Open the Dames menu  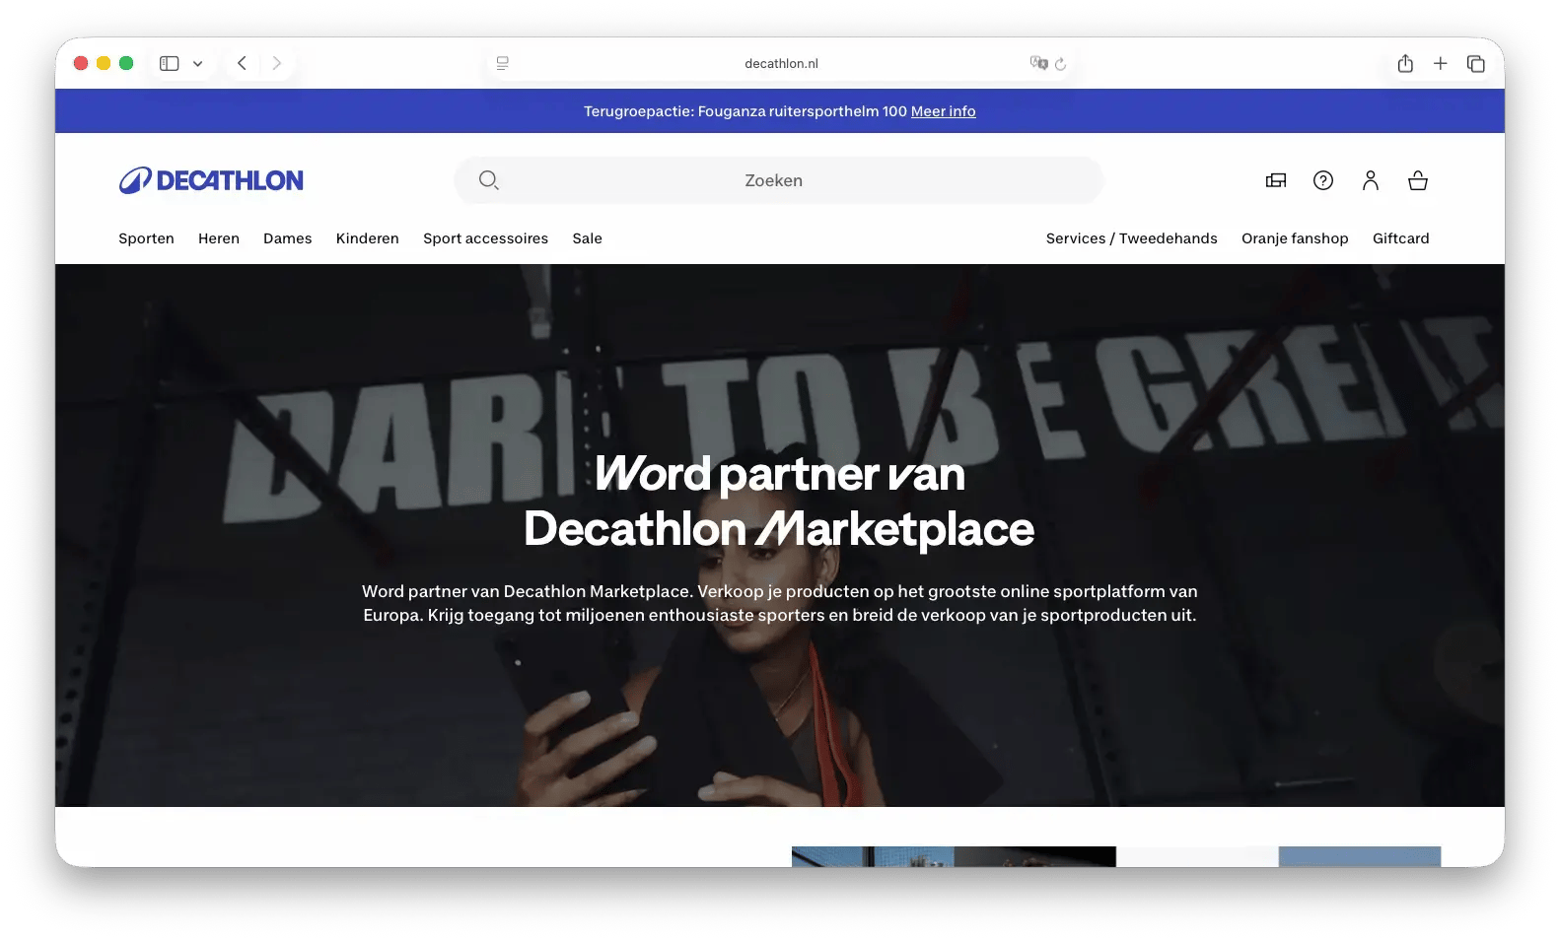click(287, 238)
